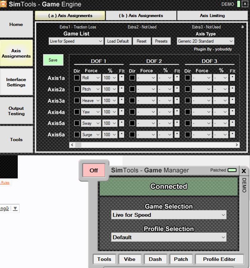Click the Axis4a DOF 1 Flt button

(x=121, y=112)
